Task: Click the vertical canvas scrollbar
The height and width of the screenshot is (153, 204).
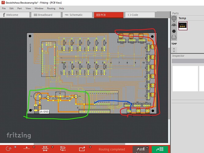Action: [169, 83]
